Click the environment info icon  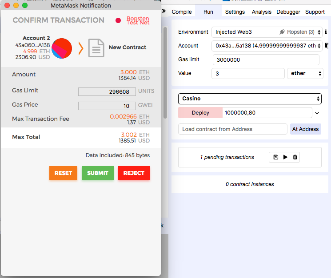[x=326, y=32]
